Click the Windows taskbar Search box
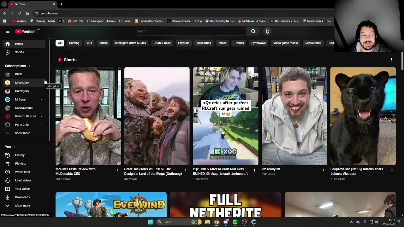 pyautogui.click(x=180, y=222)
